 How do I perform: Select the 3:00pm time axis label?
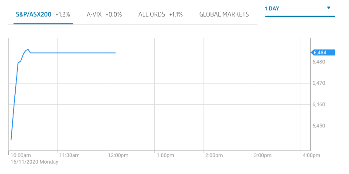pos(263,155)
